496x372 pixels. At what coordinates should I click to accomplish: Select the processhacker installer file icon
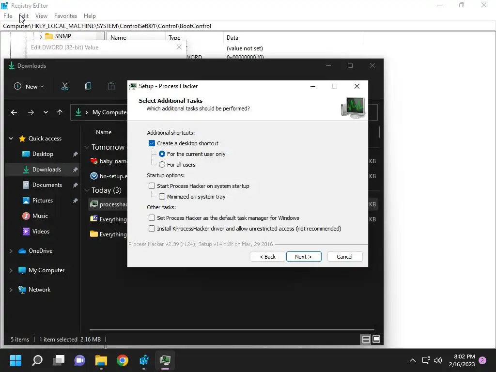[x=94, y=204]
